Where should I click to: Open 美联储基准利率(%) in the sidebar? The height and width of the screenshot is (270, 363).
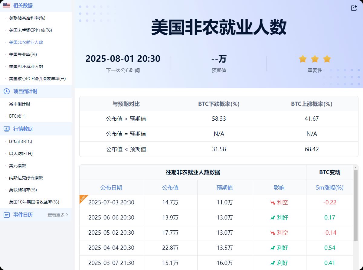(27, 18)
